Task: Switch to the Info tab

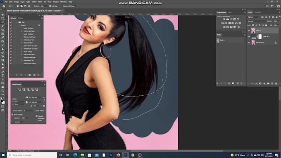Action: click(x=230, y=12)
